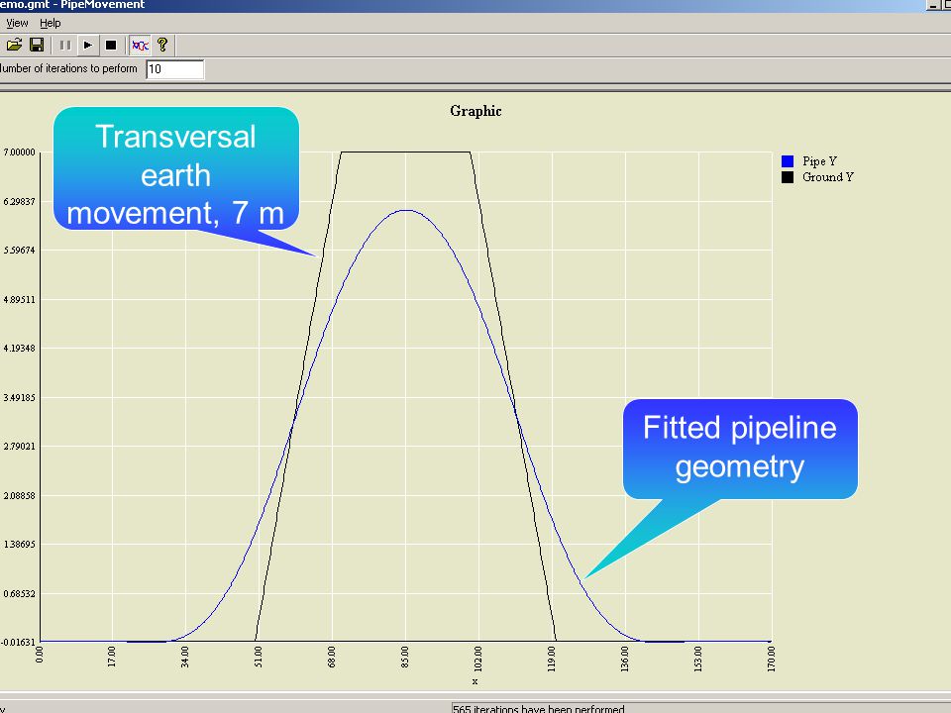This screenshot has height=713, width=951.
Task: Click the '565 iterations have been performed' status text
Action: [539, 708]
